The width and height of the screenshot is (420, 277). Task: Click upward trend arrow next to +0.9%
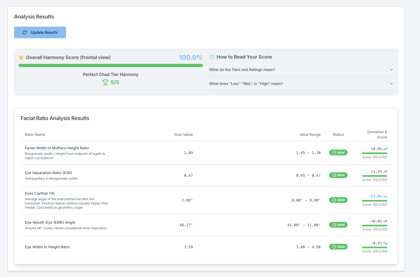point(385,149)
